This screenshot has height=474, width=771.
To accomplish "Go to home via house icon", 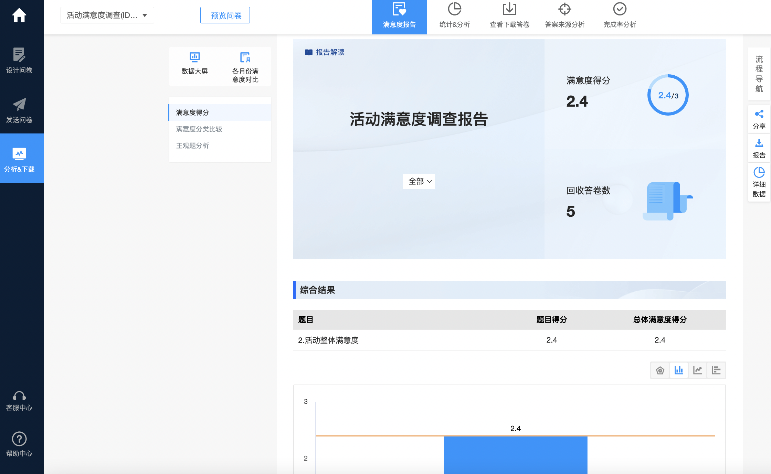I will [x=19, y=15].
